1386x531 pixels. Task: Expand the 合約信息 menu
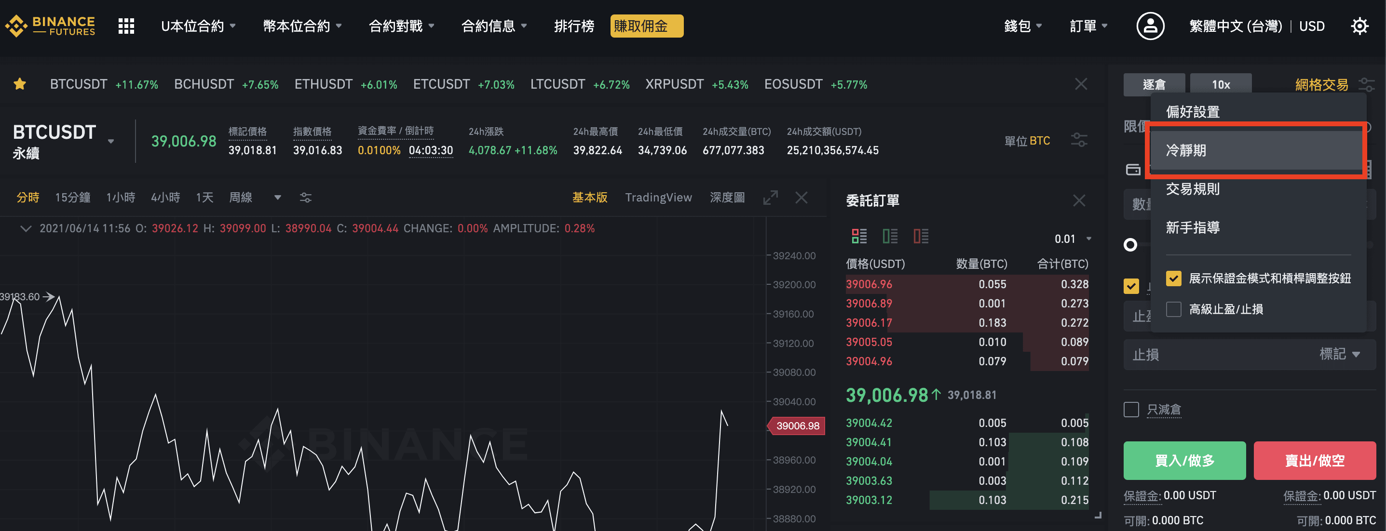[494, 26]
